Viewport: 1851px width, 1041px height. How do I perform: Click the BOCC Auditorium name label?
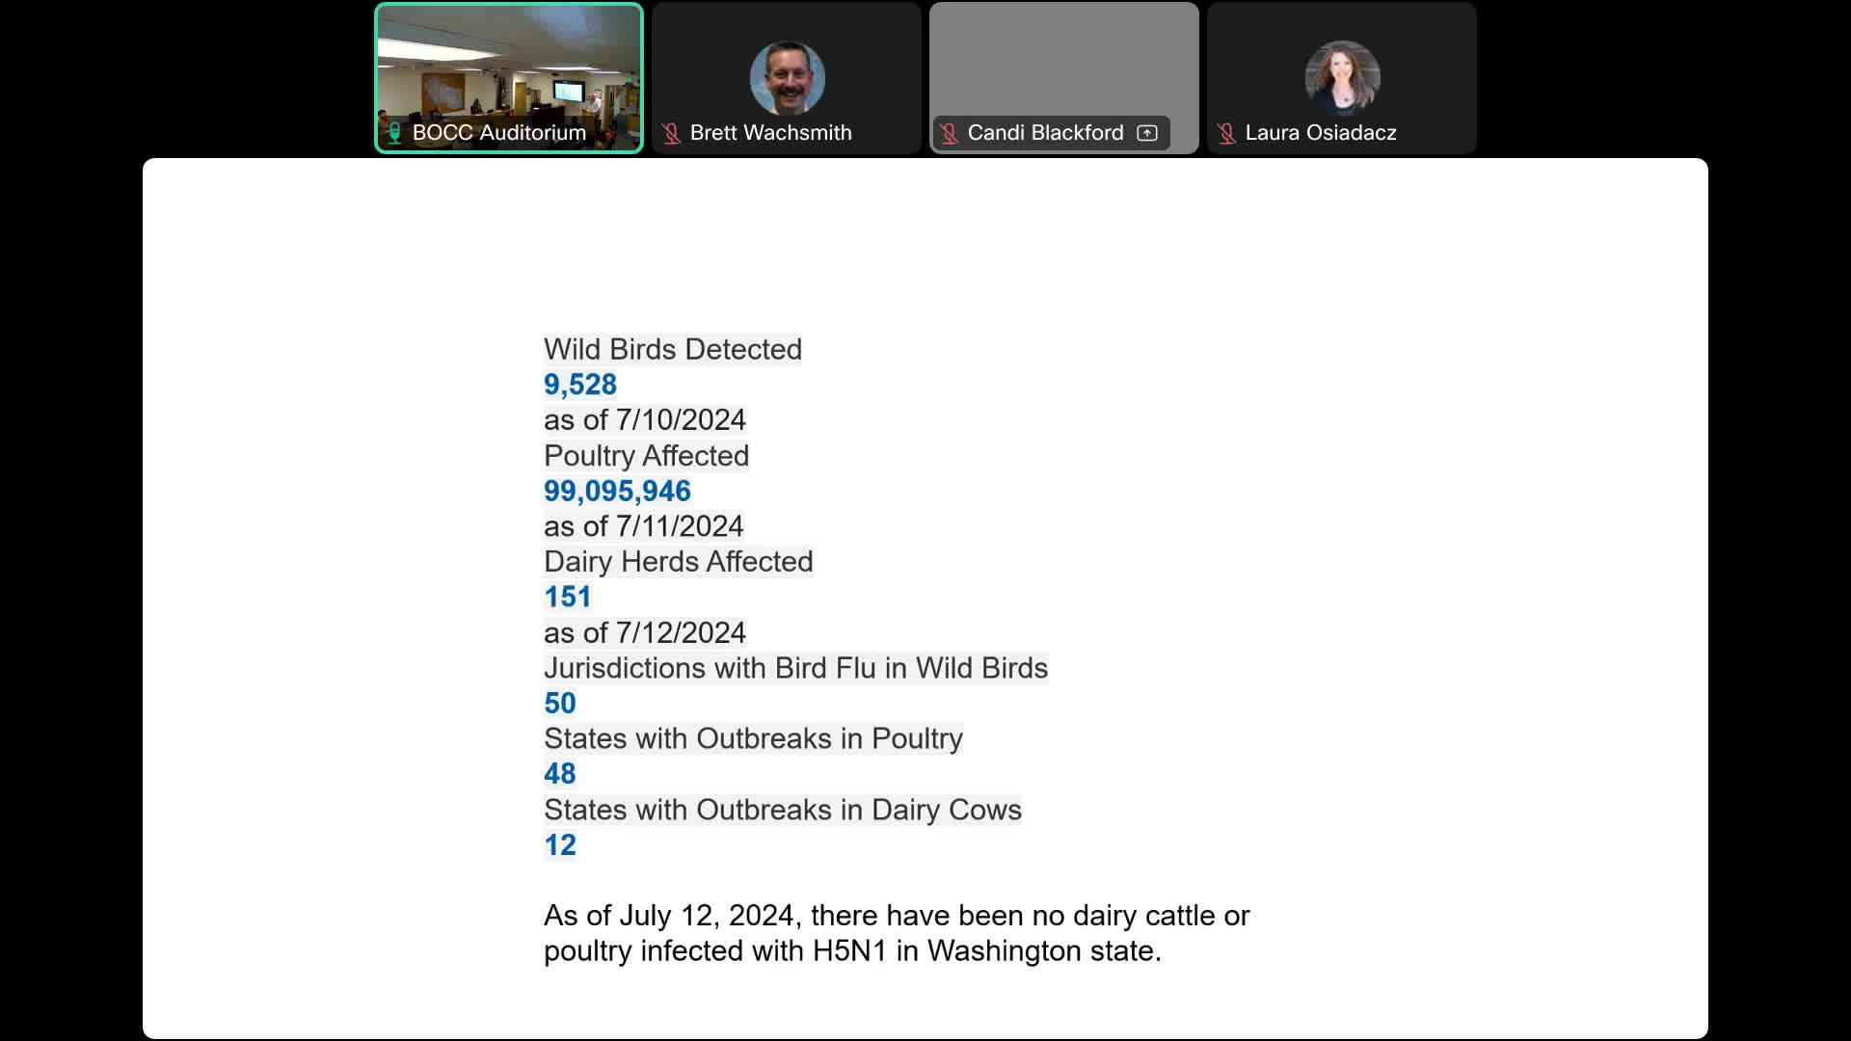pos(499,133)
